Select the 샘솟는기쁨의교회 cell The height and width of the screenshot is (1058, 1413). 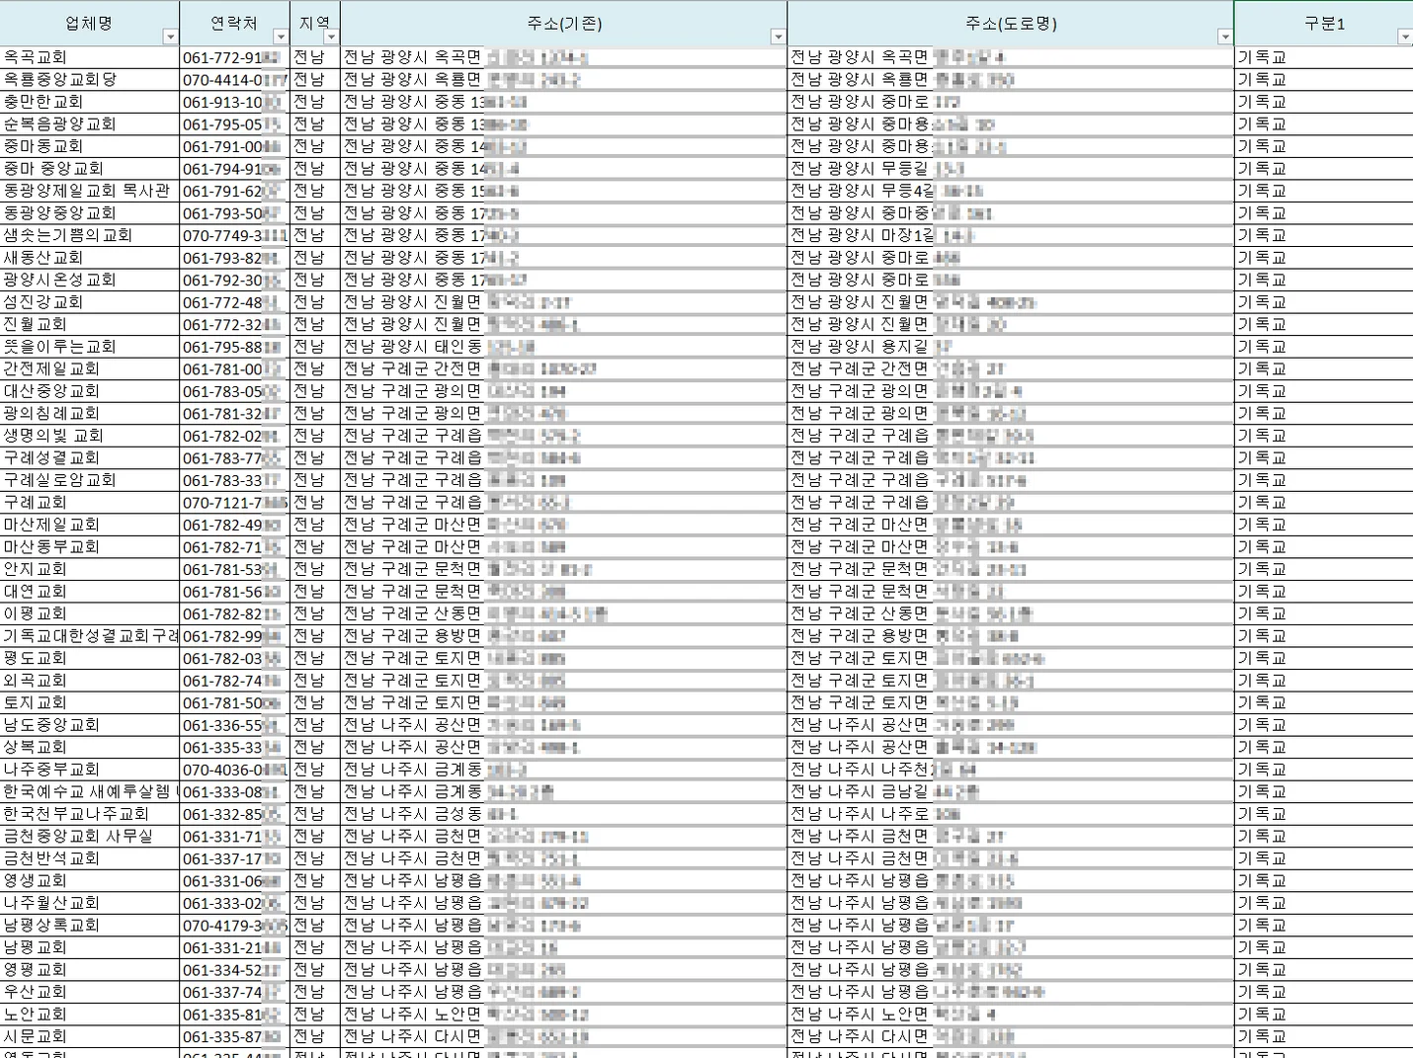(90, 235)
